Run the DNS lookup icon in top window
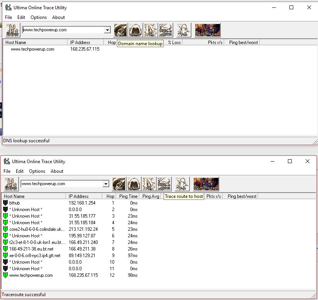Screen dimensions: 318x300 [120, 30]
